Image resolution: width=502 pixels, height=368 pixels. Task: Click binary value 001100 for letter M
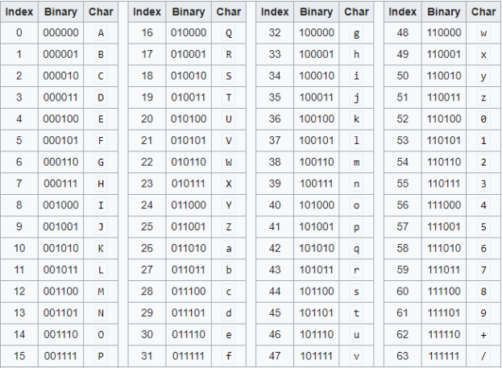pos(60,291)
